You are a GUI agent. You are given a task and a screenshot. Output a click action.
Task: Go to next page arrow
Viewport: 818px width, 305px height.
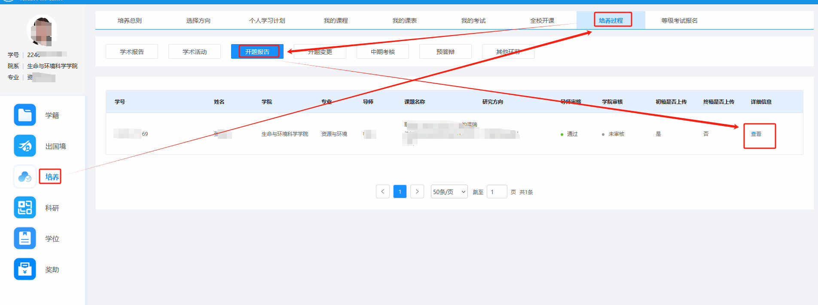tap(417, 191)
